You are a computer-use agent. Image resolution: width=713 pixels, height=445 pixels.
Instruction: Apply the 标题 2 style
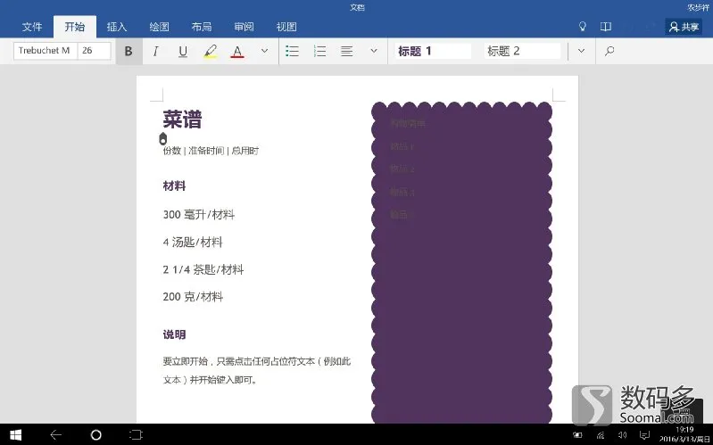(x=522, y=51)
